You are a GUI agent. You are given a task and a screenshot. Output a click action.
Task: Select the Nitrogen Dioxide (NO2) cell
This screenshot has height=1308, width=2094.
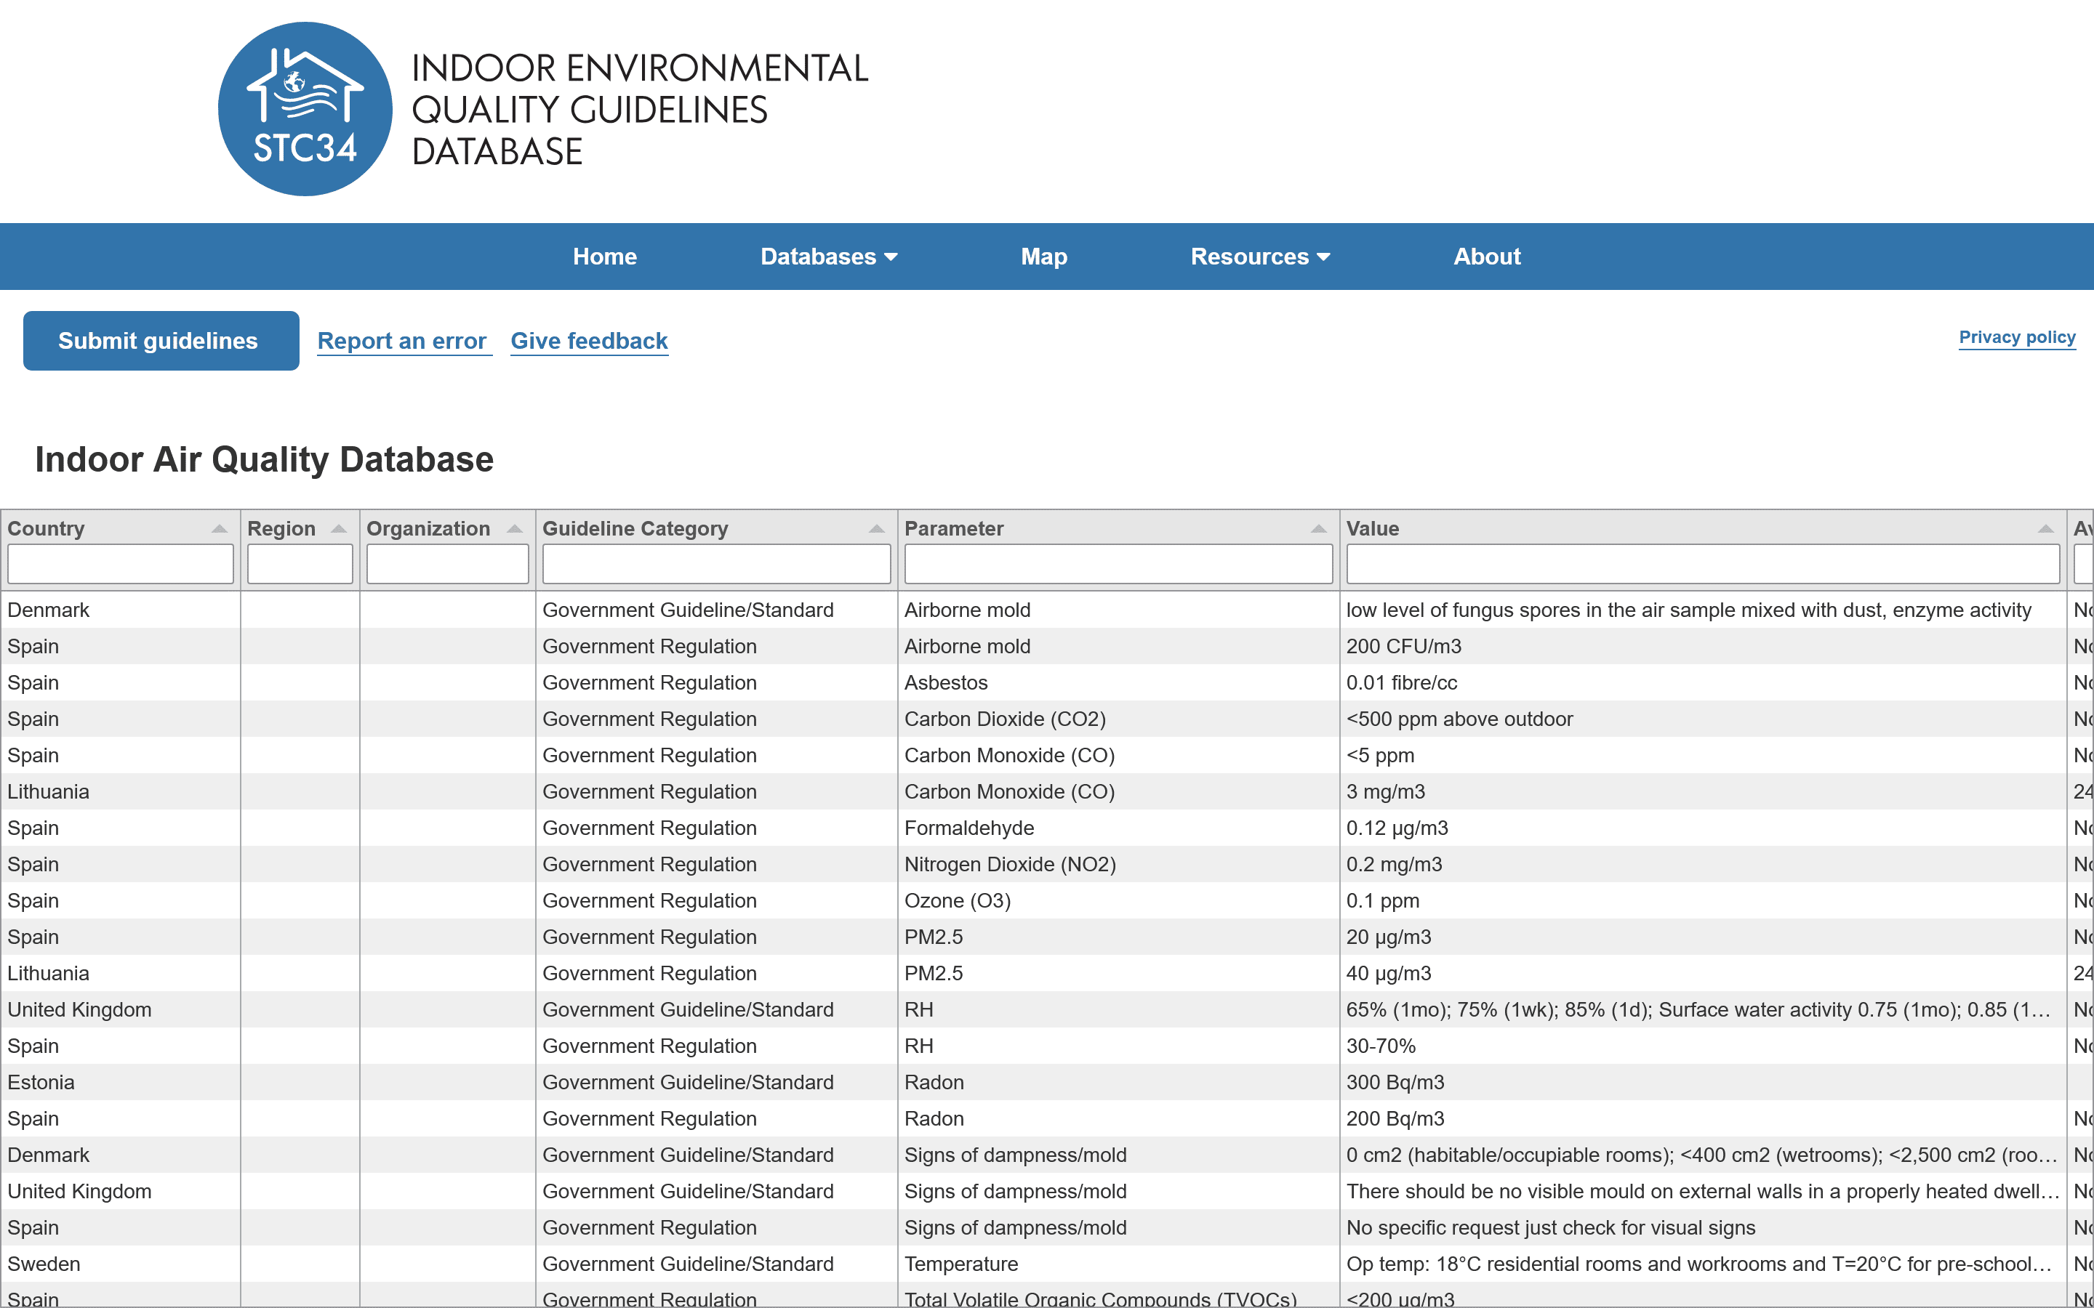(x=1118, y=864)
